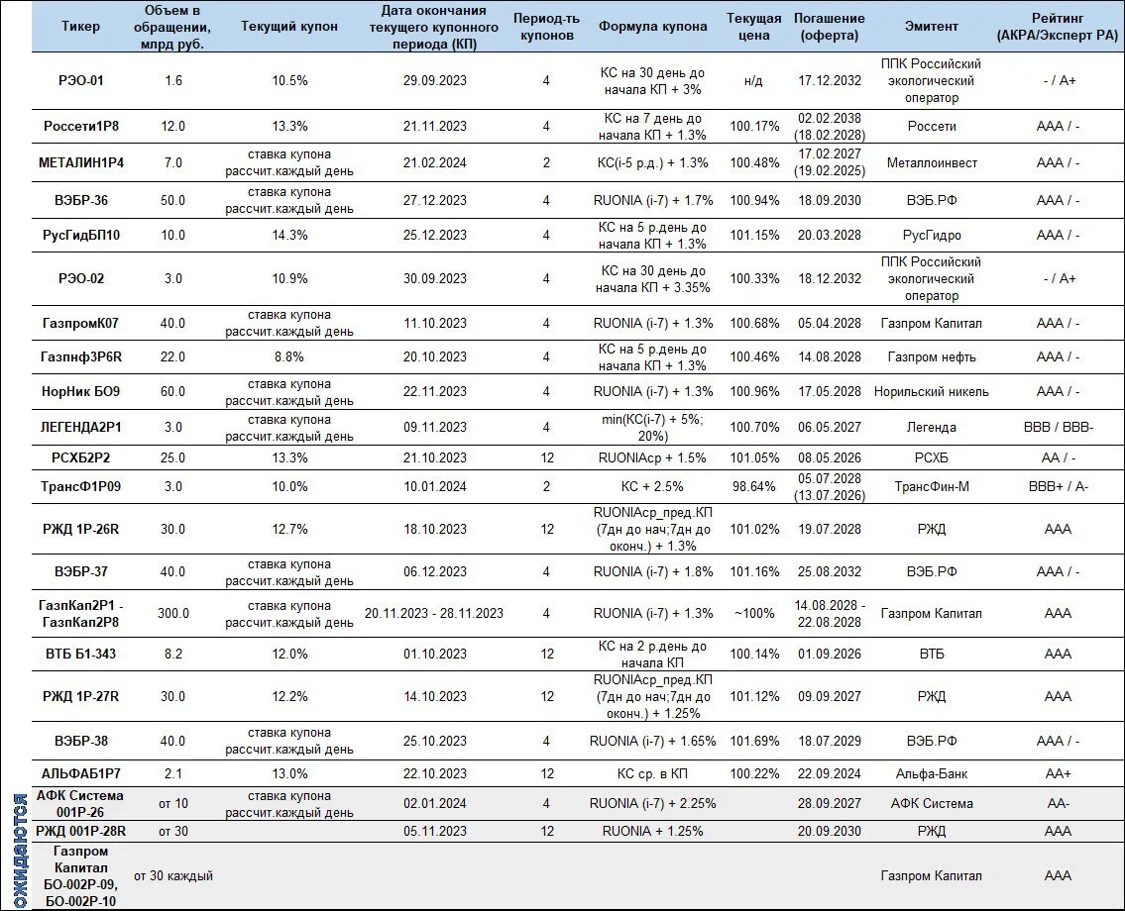Select the 'н/д' price of РЭО-01
Image resolution: width=1125 pixels, height=911 pixels.
[x=754, y=81]
